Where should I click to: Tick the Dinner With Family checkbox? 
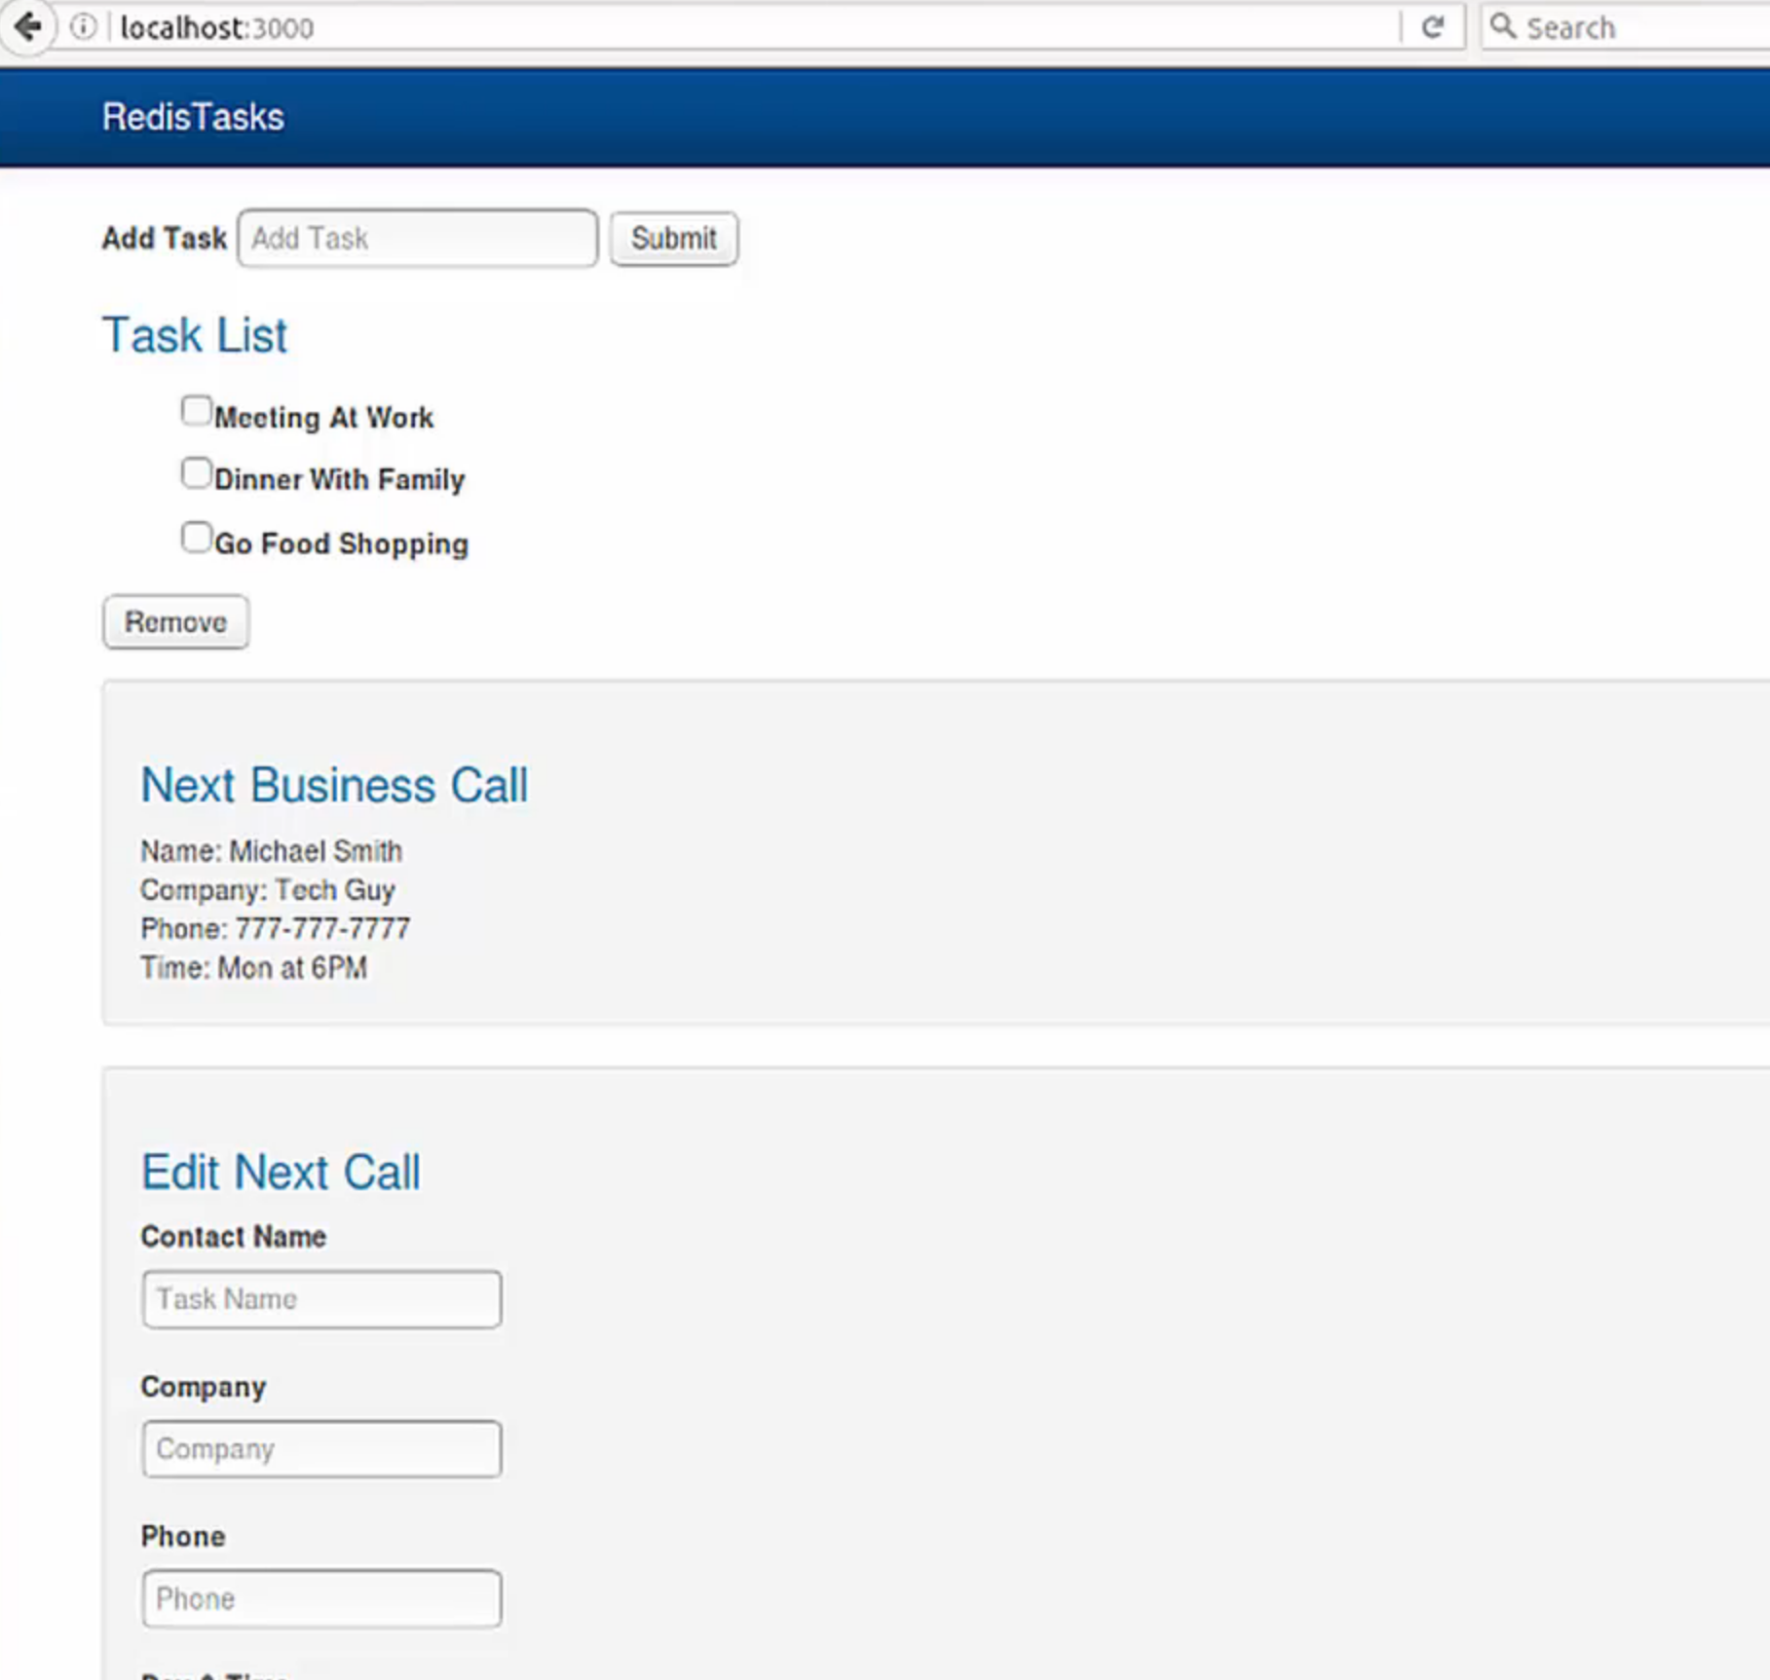[196, 473]
